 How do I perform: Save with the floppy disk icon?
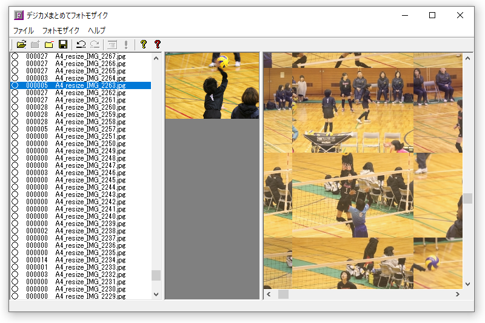pos(63,44)
